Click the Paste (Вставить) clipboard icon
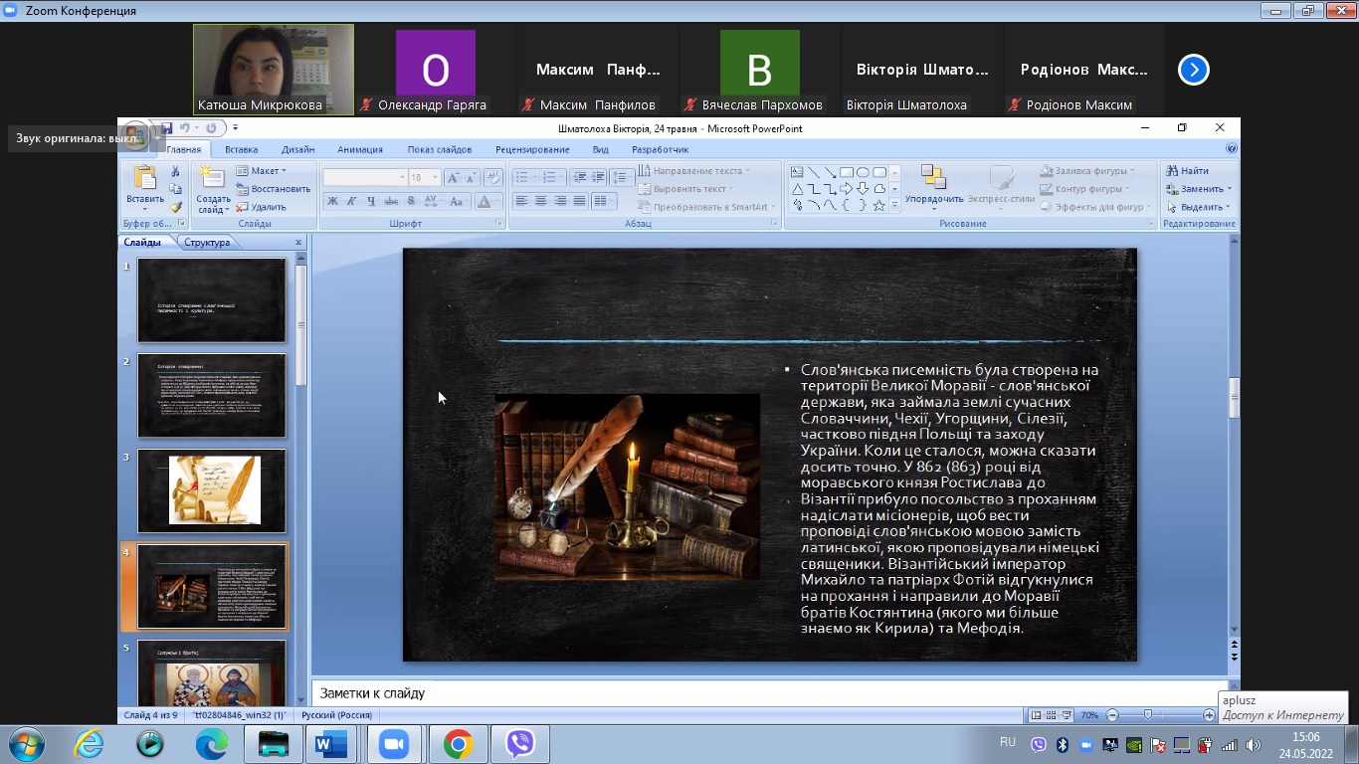The height and width of the screenshot is (764, 1359). 145,179
